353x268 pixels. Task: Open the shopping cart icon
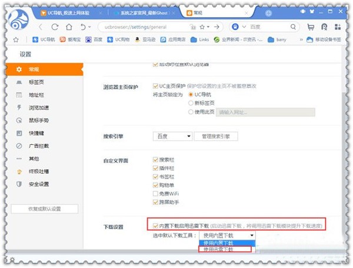pos(311,27)
